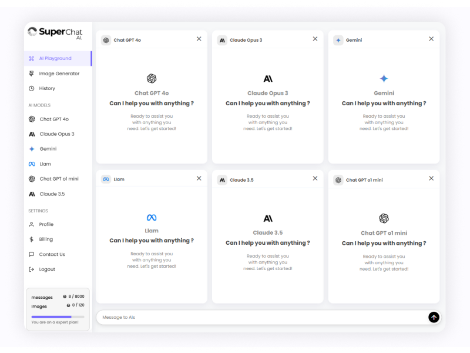Click 'You are on a expert plan!' text
Image resolution: width=470 pixels, height=353 pixels.
coord(55,322)
